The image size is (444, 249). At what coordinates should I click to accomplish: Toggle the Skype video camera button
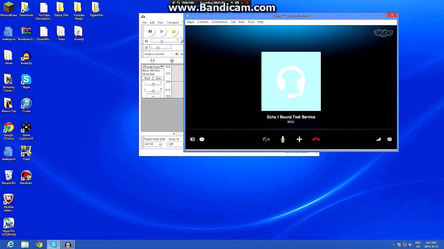[x=266, y=139]
